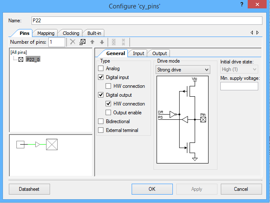Open the Drive mode dropdown
Screen dimensions: 270x203
183,70
